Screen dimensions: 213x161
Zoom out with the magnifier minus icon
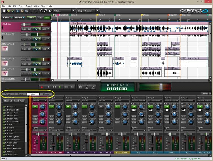[x=46, y=11]
